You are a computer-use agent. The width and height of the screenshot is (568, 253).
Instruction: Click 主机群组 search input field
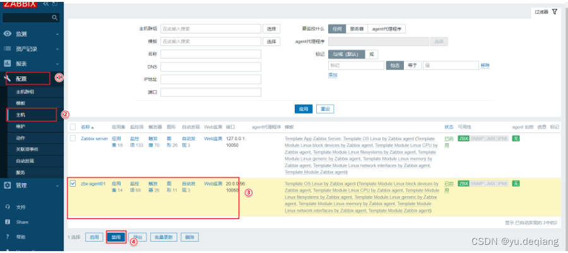pos(211,29)
